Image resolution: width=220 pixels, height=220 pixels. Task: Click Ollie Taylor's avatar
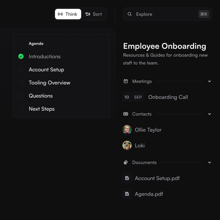pos(127,130)
